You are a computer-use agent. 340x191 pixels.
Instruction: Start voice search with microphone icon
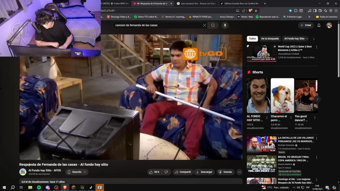point(225,25)
